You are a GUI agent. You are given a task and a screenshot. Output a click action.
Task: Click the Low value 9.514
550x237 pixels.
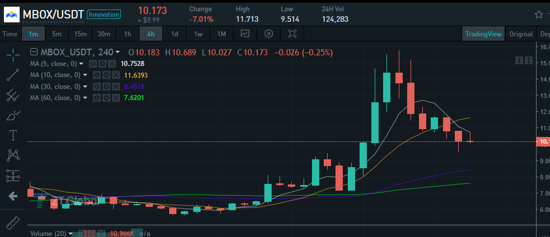(x=291, y=19)
